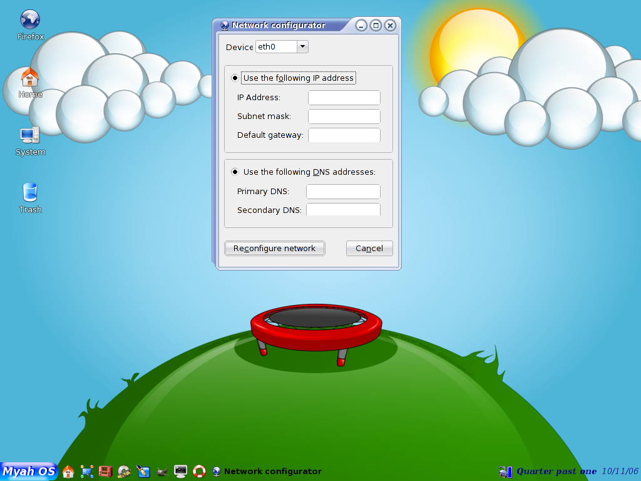Click the Default gateway input field
The width and height of the screenshot is (641, 481).
tap(344, 135)
